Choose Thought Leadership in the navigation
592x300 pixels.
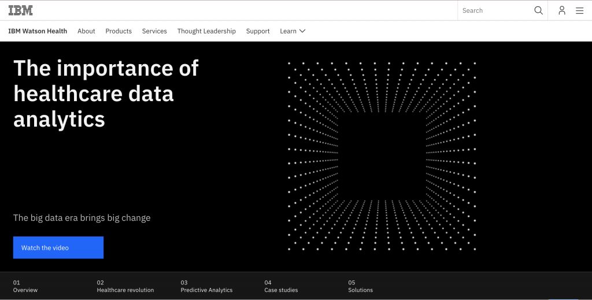(206, 31)
